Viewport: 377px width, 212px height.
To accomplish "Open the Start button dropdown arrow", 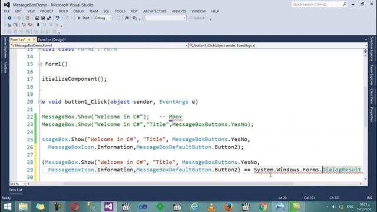I will coord(92,18).
